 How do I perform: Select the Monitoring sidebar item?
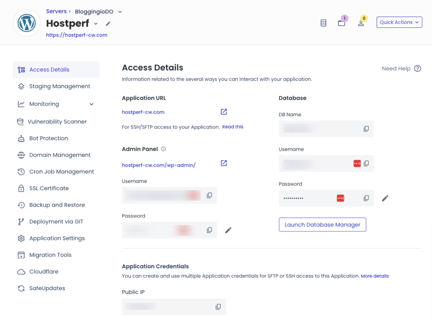pos(56,104)
